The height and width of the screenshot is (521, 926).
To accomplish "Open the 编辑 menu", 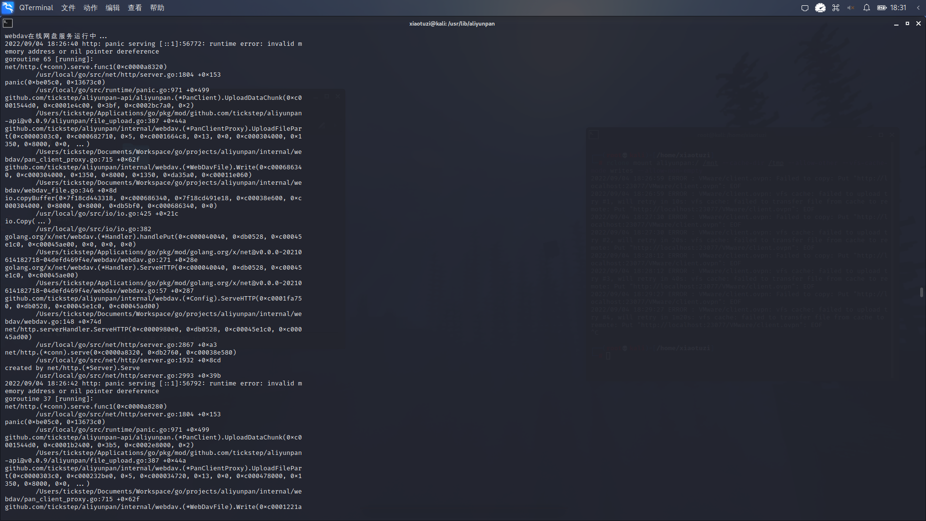I will pos(112,8).
